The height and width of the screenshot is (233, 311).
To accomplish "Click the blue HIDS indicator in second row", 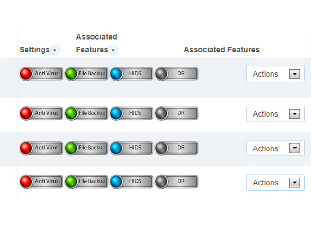I will click(x=116, y=113).
